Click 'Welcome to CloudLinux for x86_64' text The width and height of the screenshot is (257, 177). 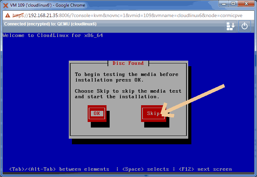point(53,35)
